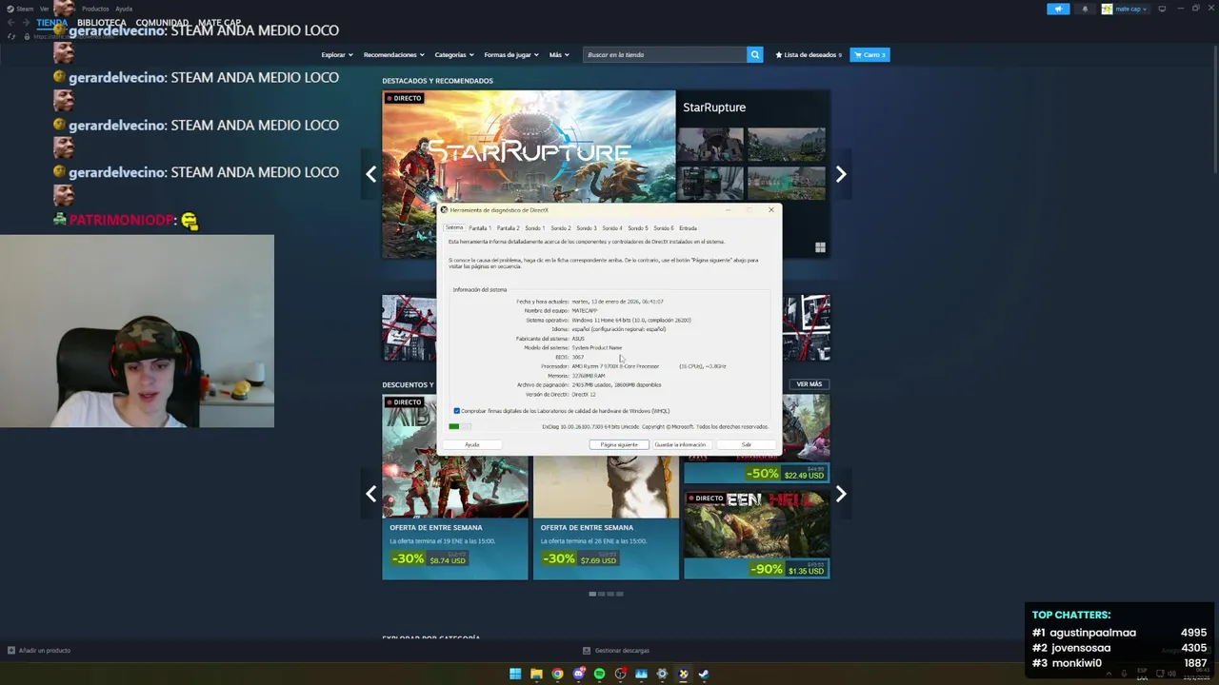Open Settings gear in taskbar
The height and width of the screenshot is (685, 1219).
[662, 674]
